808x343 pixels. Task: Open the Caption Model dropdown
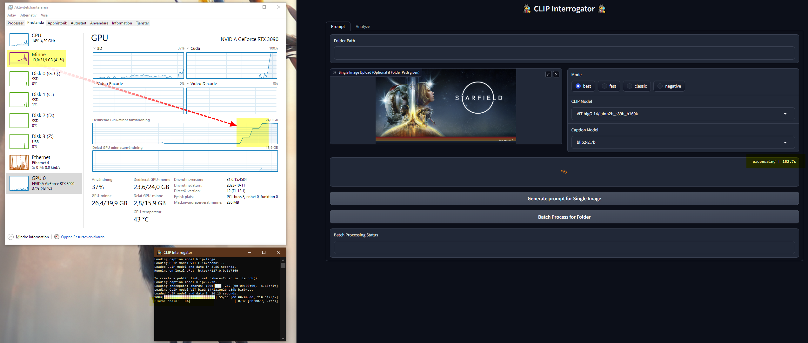(683, 142)
